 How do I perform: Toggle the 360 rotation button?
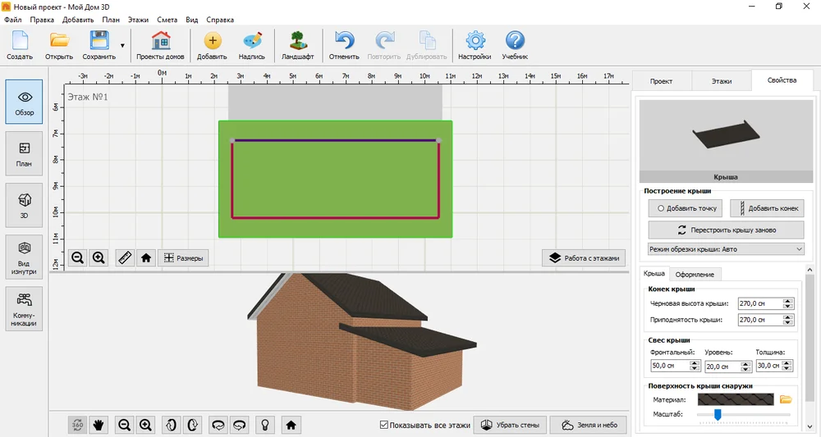77,425
